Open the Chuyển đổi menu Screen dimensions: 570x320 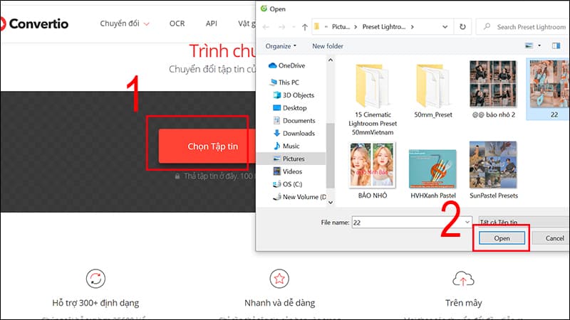(125, 23)
